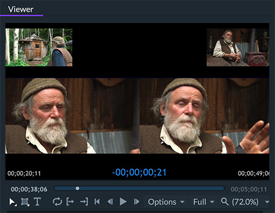Set the In point
Screen dimensions: 275x213
[x=70, y=202]
